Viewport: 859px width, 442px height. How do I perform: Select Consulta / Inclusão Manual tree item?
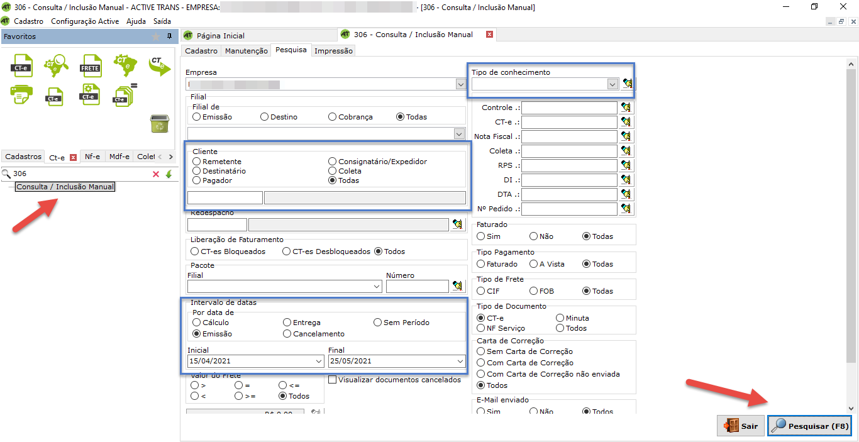[65, 187]
